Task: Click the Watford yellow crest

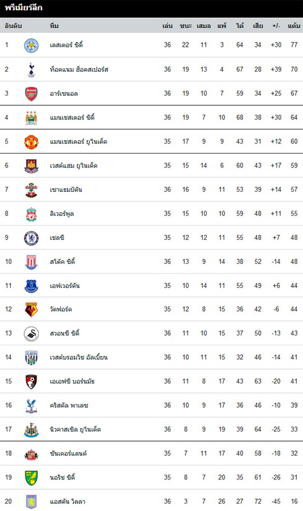Action: pos(32,310)
